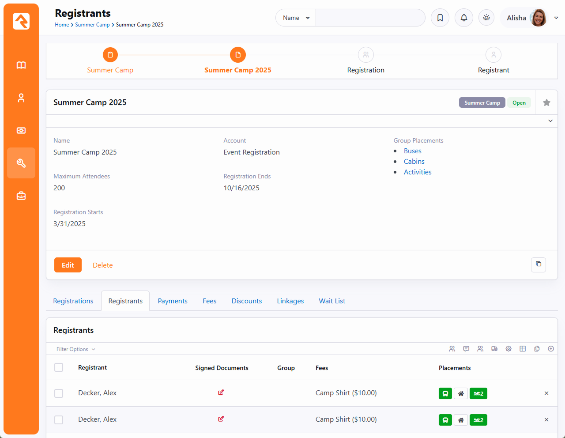Star Summer Camp 2025 as favorite
Screen dimensions: 565x438
click(546, 102)
